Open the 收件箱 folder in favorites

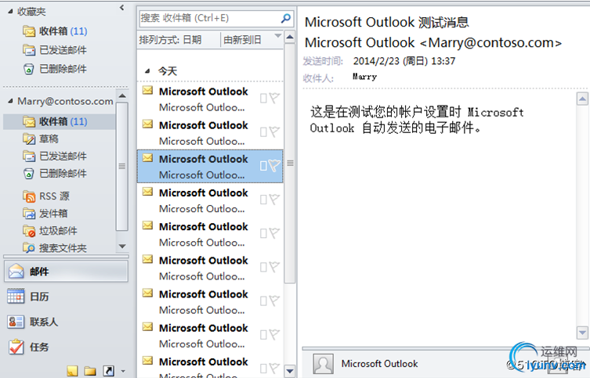(55, 31)
